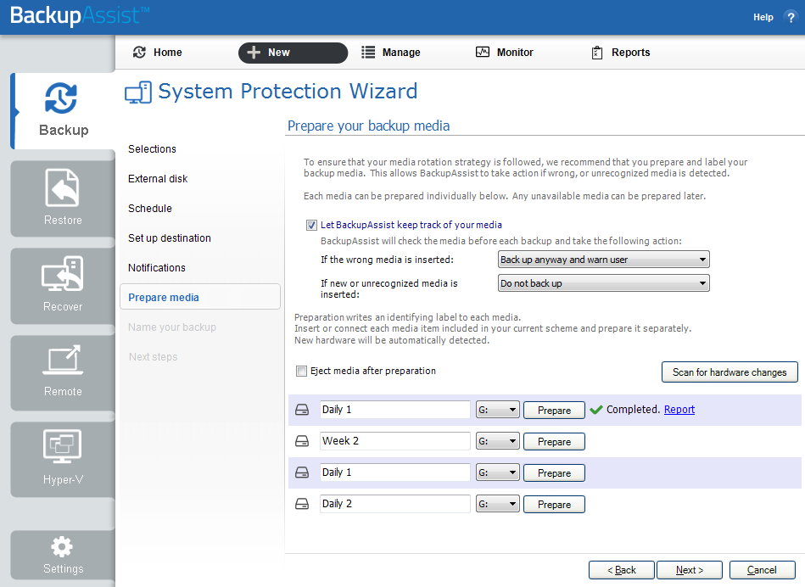Click the System Protection Wizard computer icon
This screenshot has height=587, width=805.
click(x=138, y=92)
